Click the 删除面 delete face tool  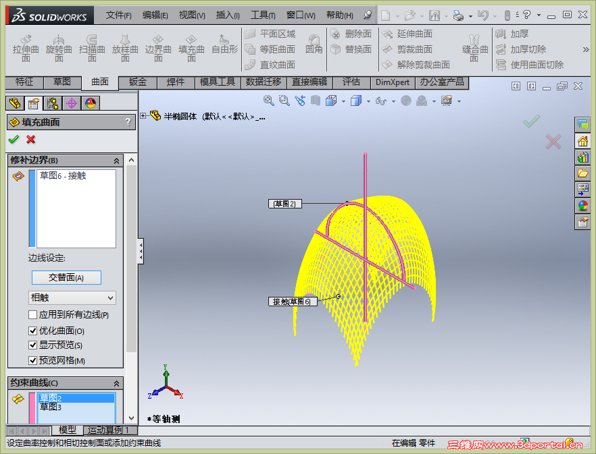pos(351,34)
